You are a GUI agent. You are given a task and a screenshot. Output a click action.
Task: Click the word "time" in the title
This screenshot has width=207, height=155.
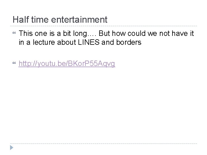(40, 20)
